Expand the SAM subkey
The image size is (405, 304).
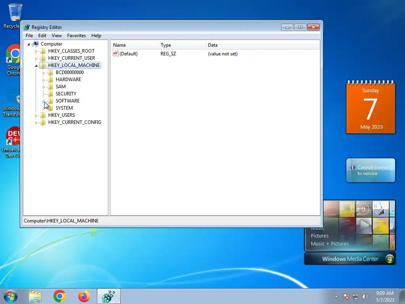click(x=44, y=87)
